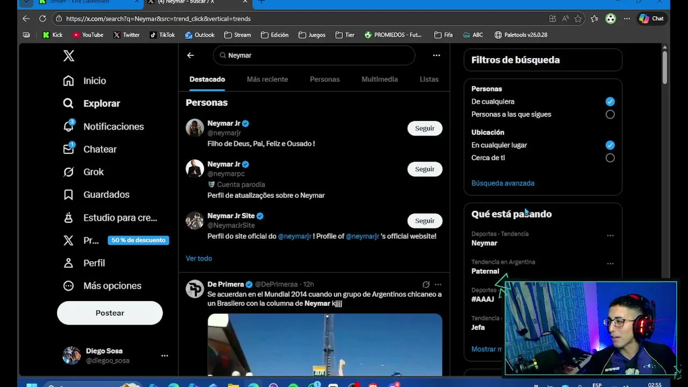Select Personas a las que sigues filter

click(x=610, y=114)
